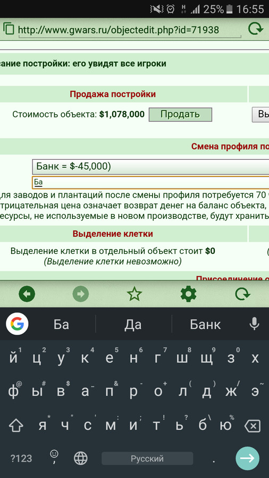Open the Банк = $-45,000) dropdown
This screenshot has height=478, width=269.
pyautogui.click(x=150, y=166)
